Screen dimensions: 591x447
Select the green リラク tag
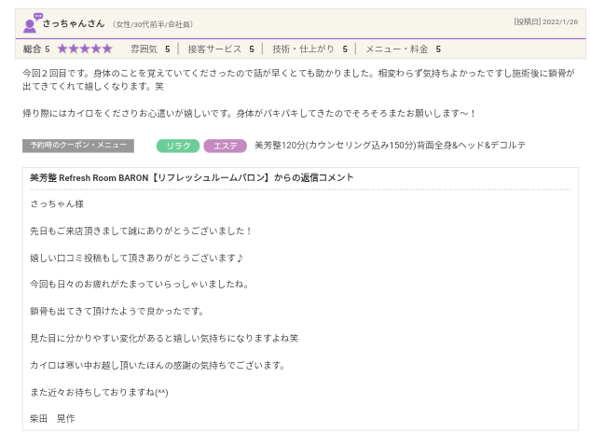tap(177, 146)
